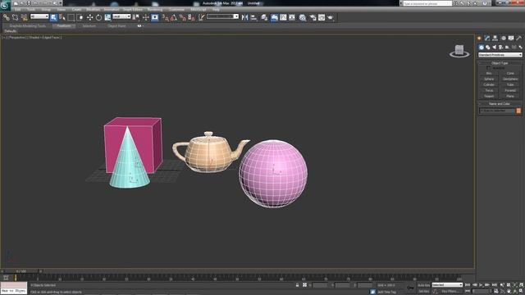The height and width of the screenshot is (295, 525).
Task: Activate the Select and Scale tool
Action: (x=107, y=17)
